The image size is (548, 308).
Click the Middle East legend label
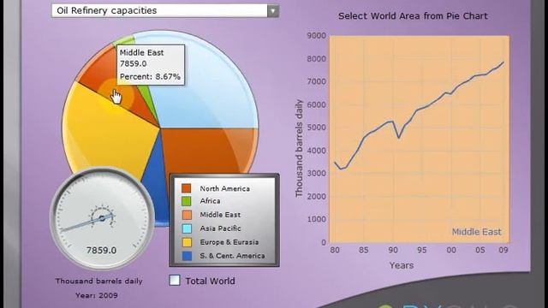pos(220,215)
